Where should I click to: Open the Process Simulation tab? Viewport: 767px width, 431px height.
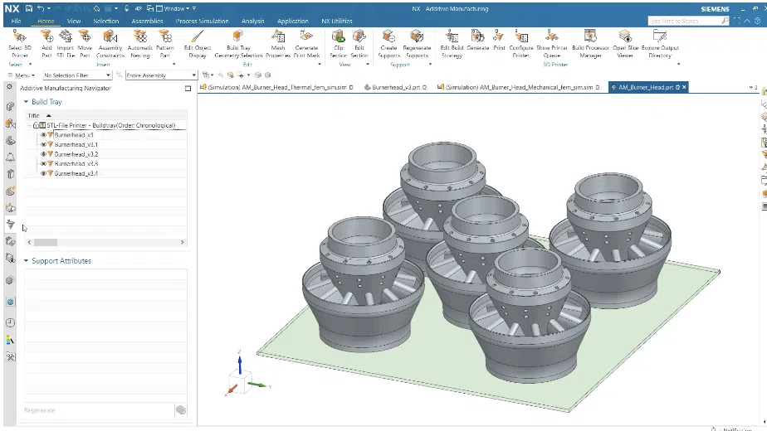click(x=202, y=21)
